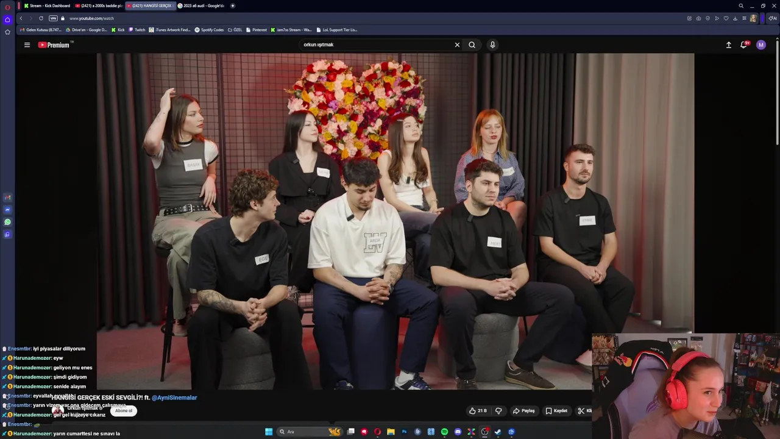Open Steam from the taskbar
This screenshot has height=439, width=780.
[498, 432]
